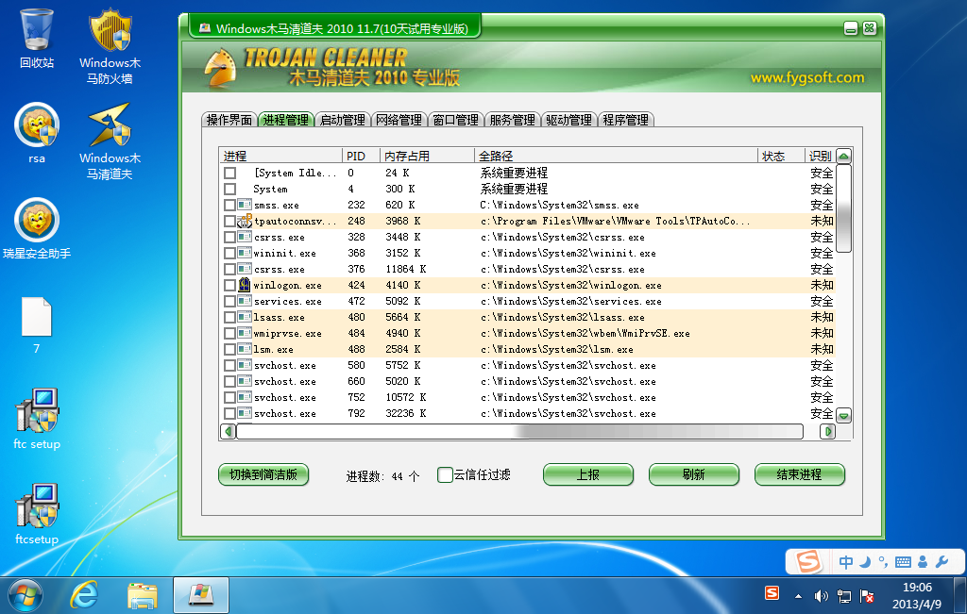The width and height of the screenshot is (967, 614).
Task: Open the ftcsetup installer icon
Action: tap(37, 514)
